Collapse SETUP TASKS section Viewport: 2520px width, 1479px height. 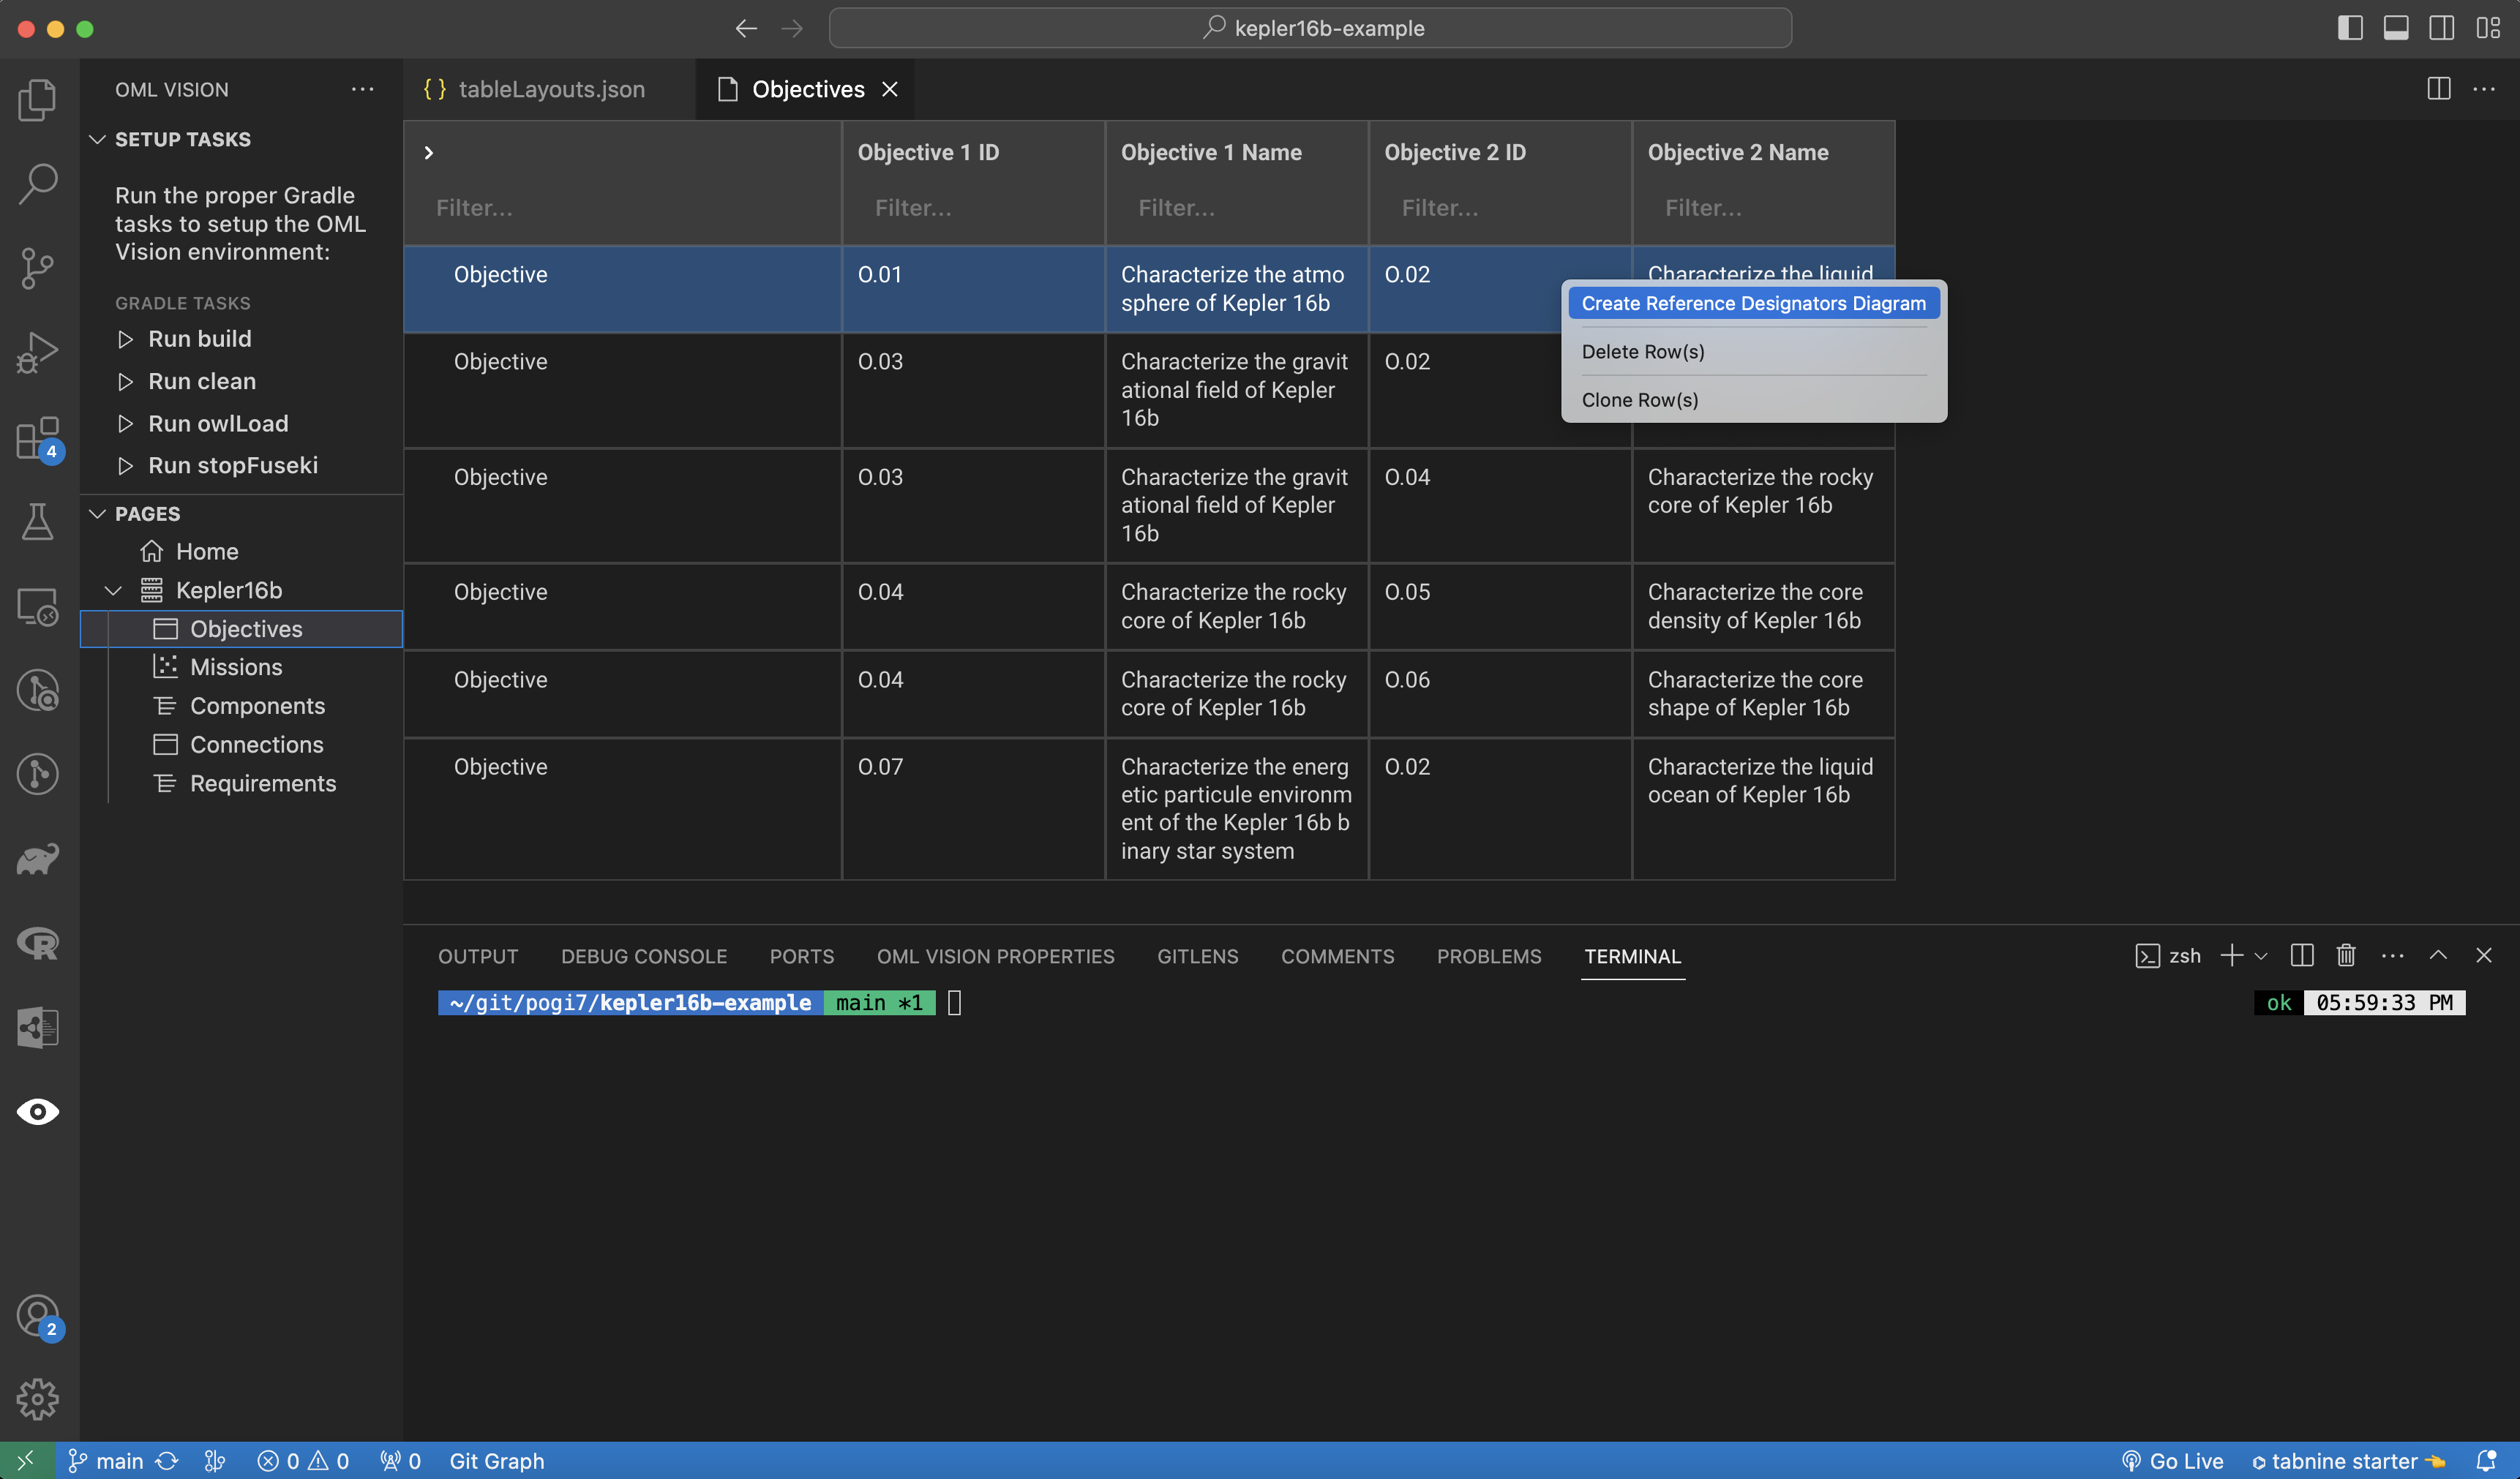97,139
